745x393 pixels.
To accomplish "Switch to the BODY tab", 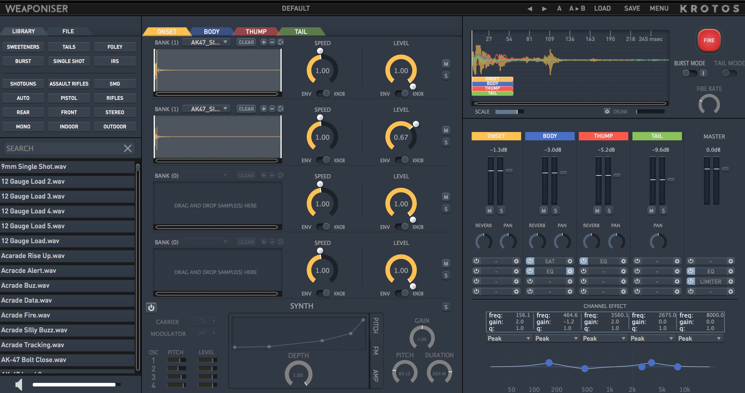I will click(212, 32).
